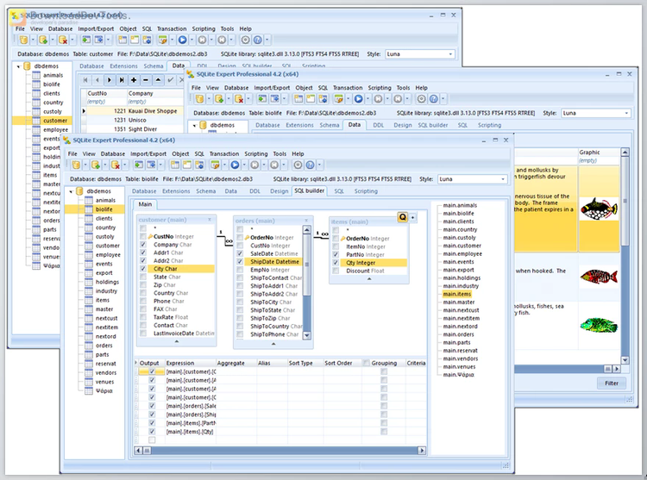Click ShipDate Datetime row in orders table

tap(274, 262)
